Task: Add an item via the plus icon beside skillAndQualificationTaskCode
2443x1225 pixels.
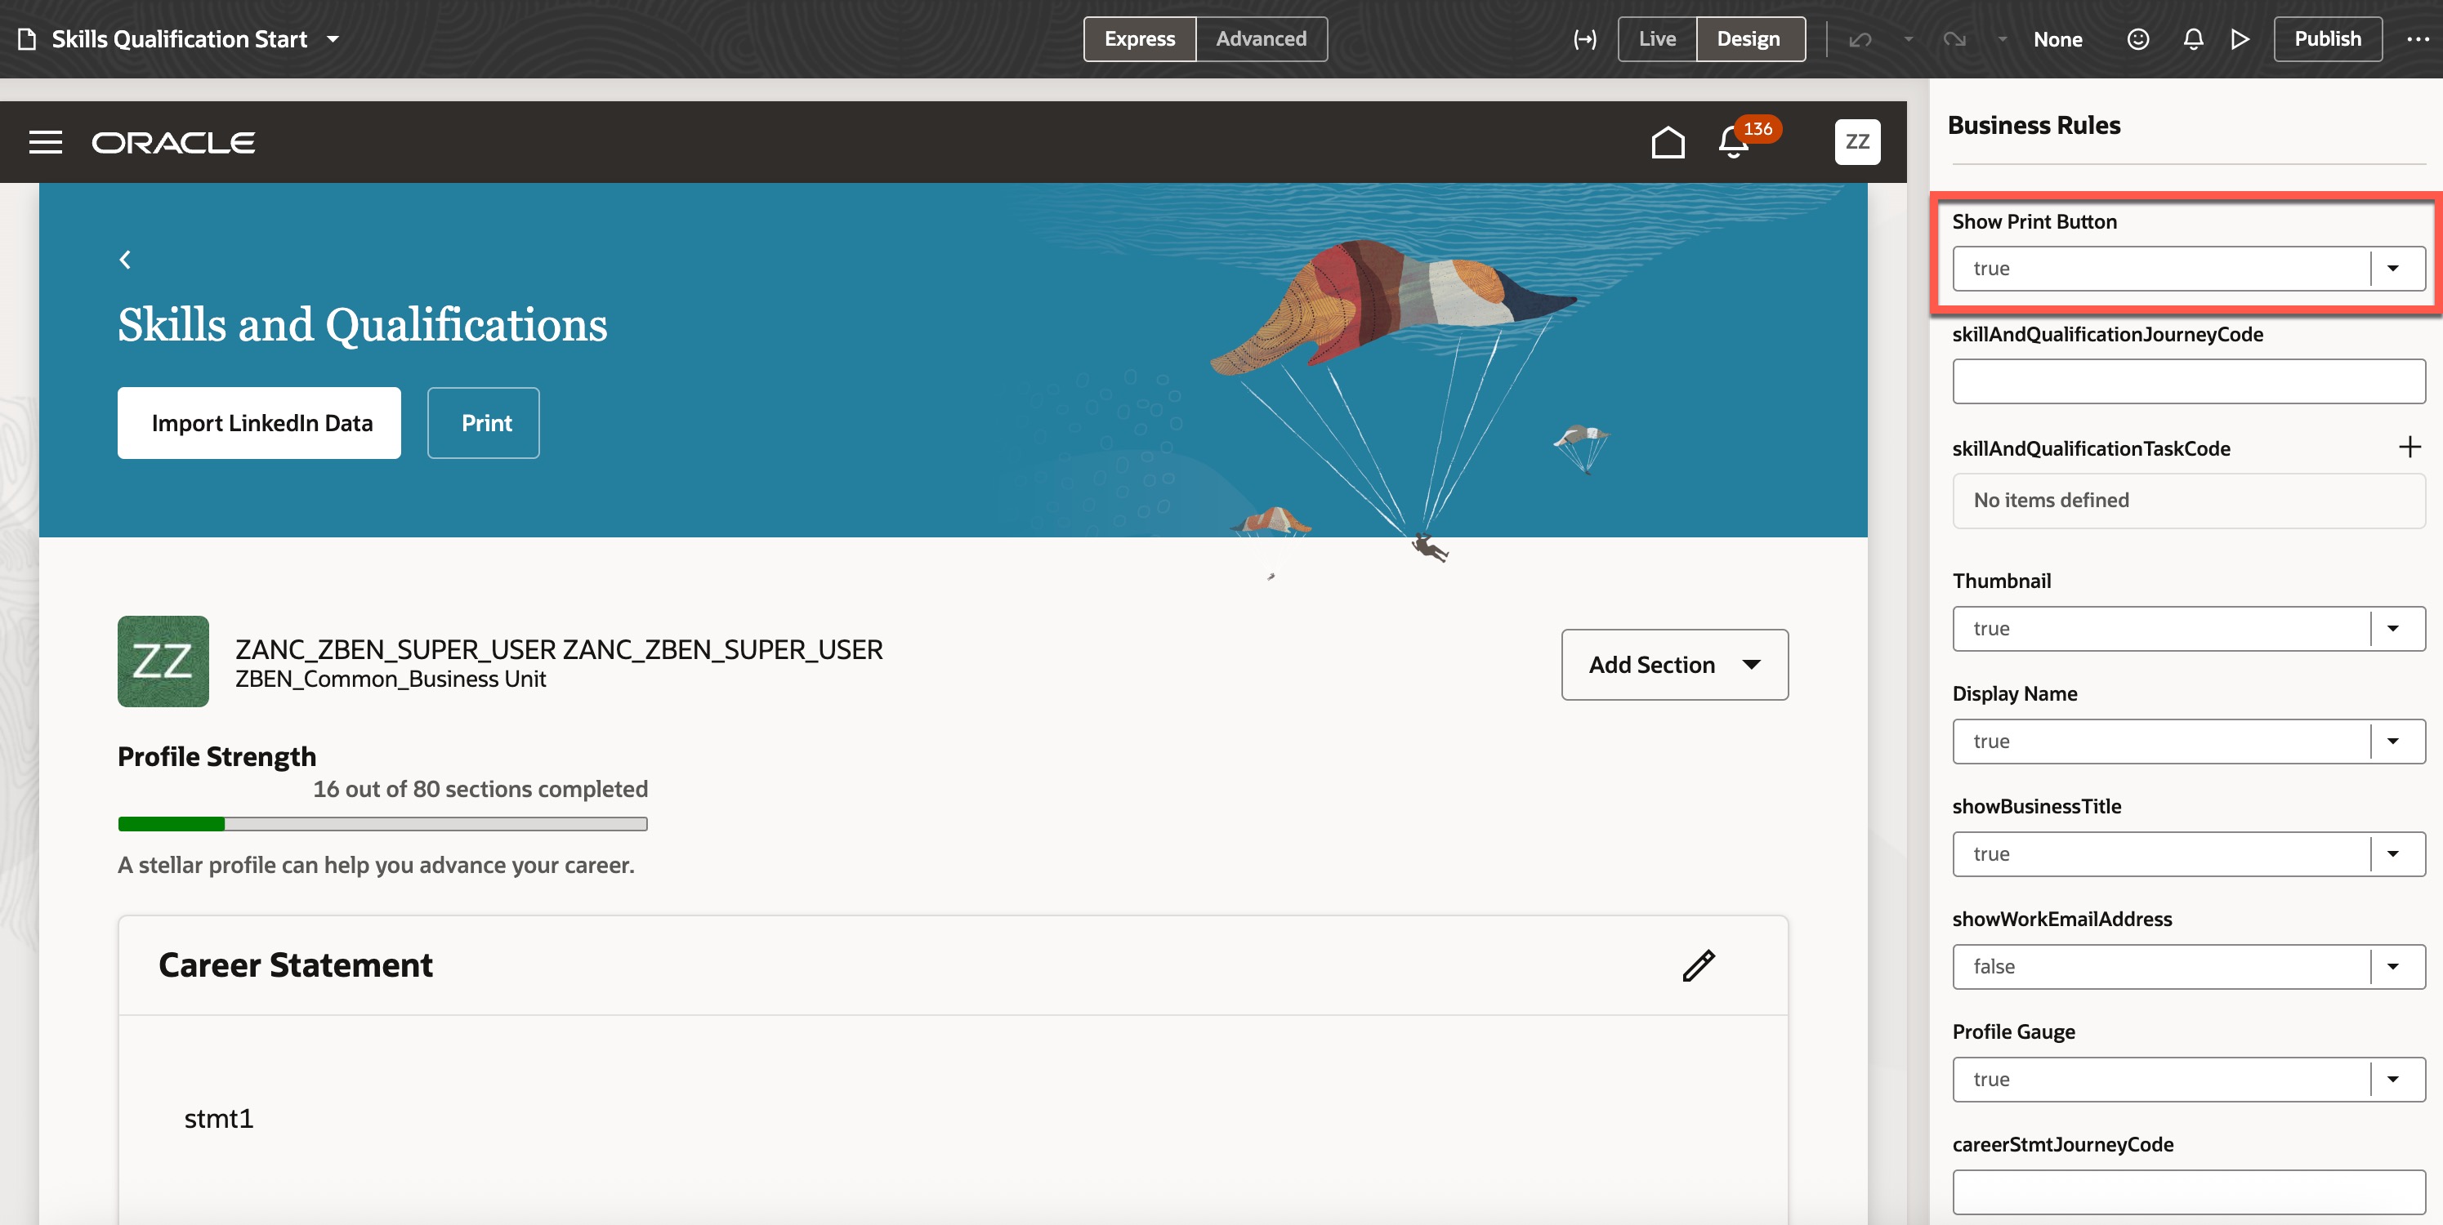Action: tap(2409, 448)
